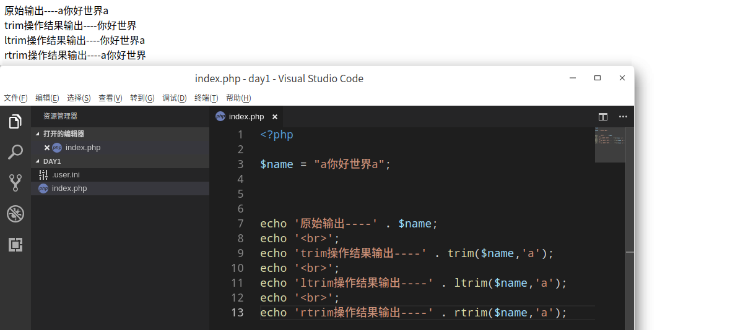
Task: Split the editor to the right
Action: click(x=603, y=117)
